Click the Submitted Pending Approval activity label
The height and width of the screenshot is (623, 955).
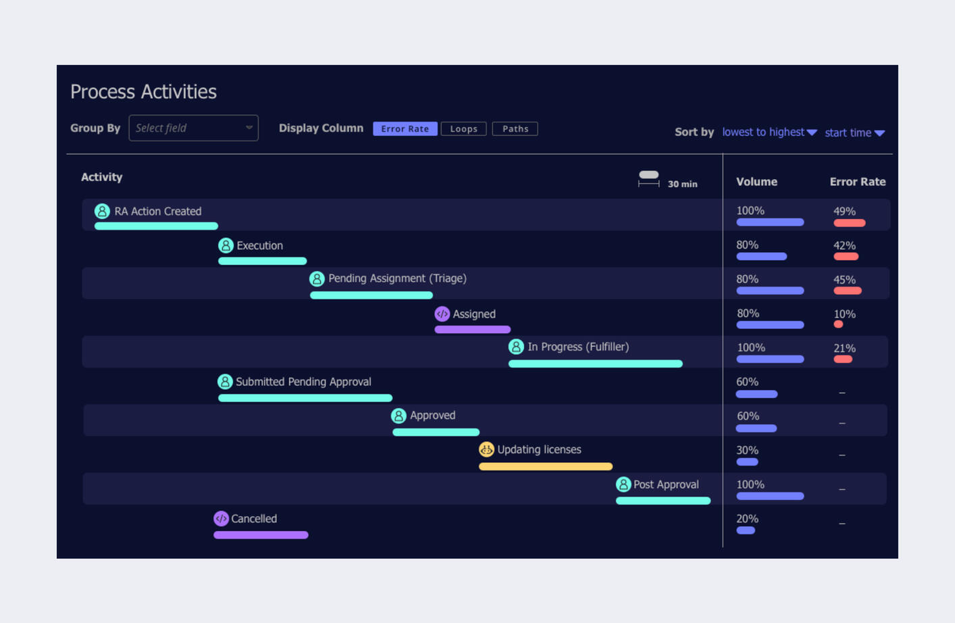tap(303, 381)
